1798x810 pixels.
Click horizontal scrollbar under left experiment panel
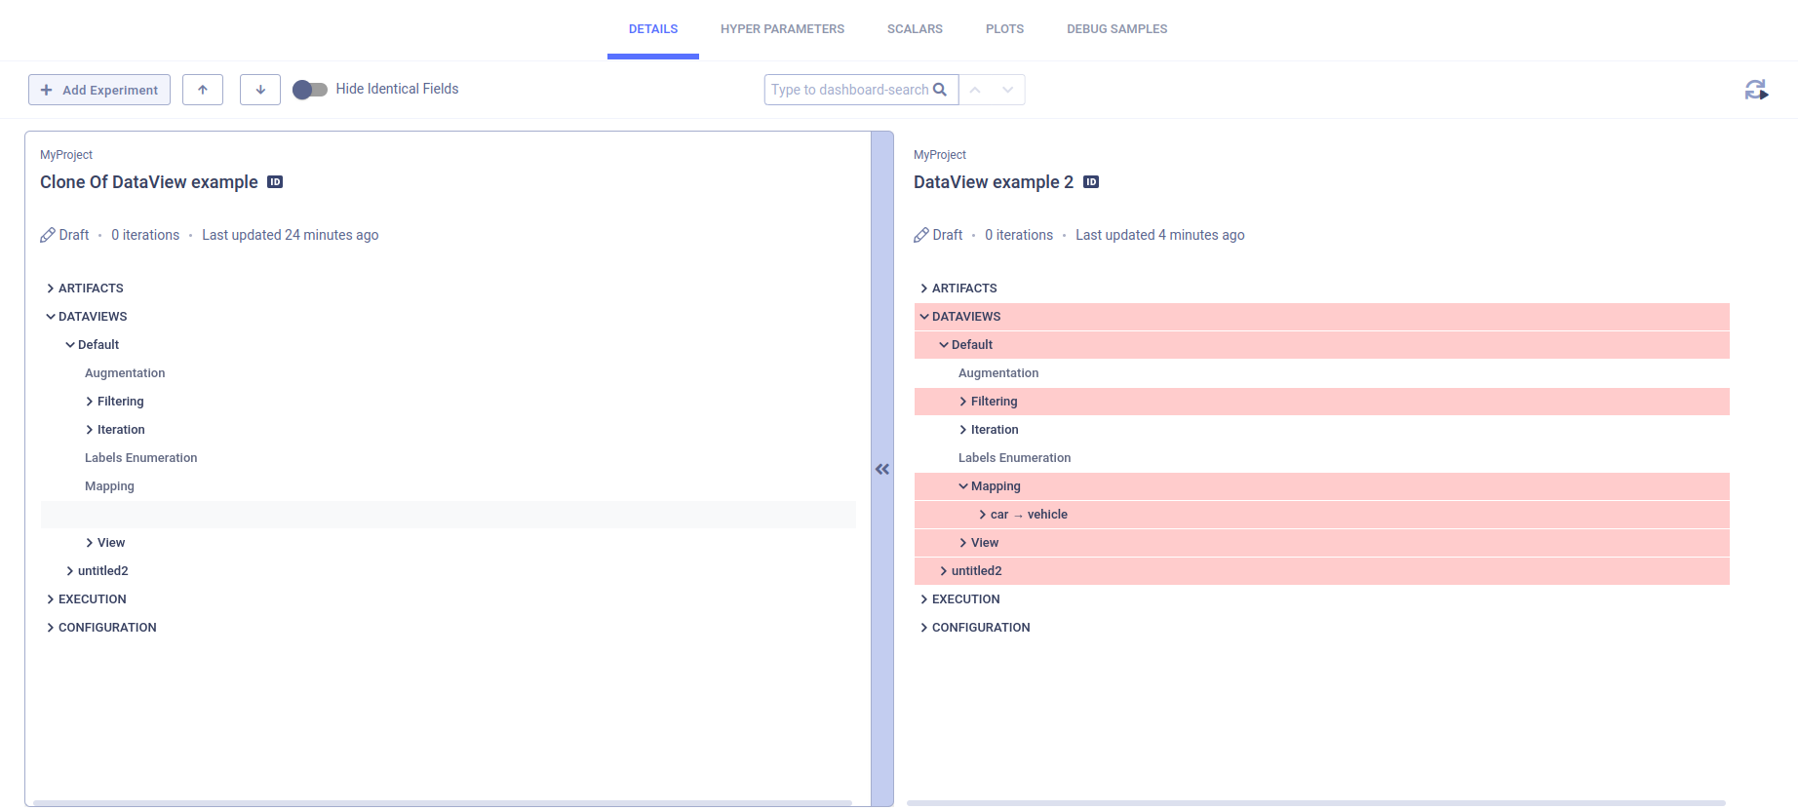tap(442, 803)
